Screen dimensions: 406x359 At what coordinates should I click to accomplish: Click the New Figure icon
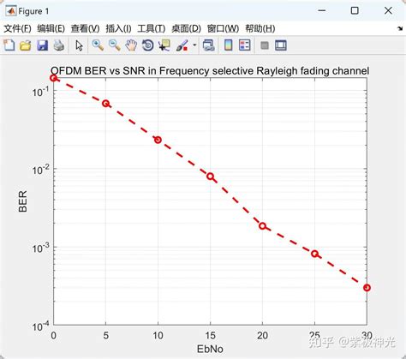click(x=9, y=45)
